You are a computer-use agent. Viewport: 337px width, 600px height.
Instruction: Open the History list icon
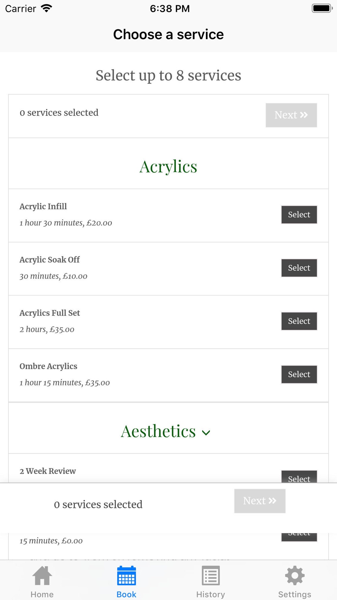coord(211,576)
